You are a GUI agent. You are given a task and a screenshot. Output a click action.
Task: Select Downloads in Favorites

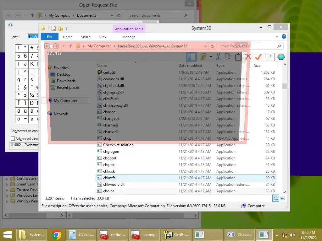click(66, 81)
